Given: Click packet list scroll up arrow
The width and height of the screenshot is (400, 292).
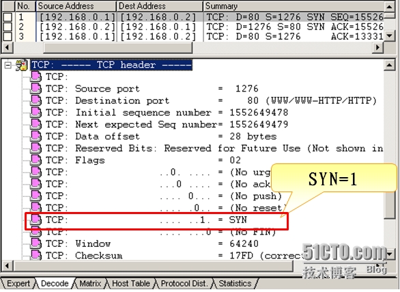Looking at the screenshot, I should 389,6.
